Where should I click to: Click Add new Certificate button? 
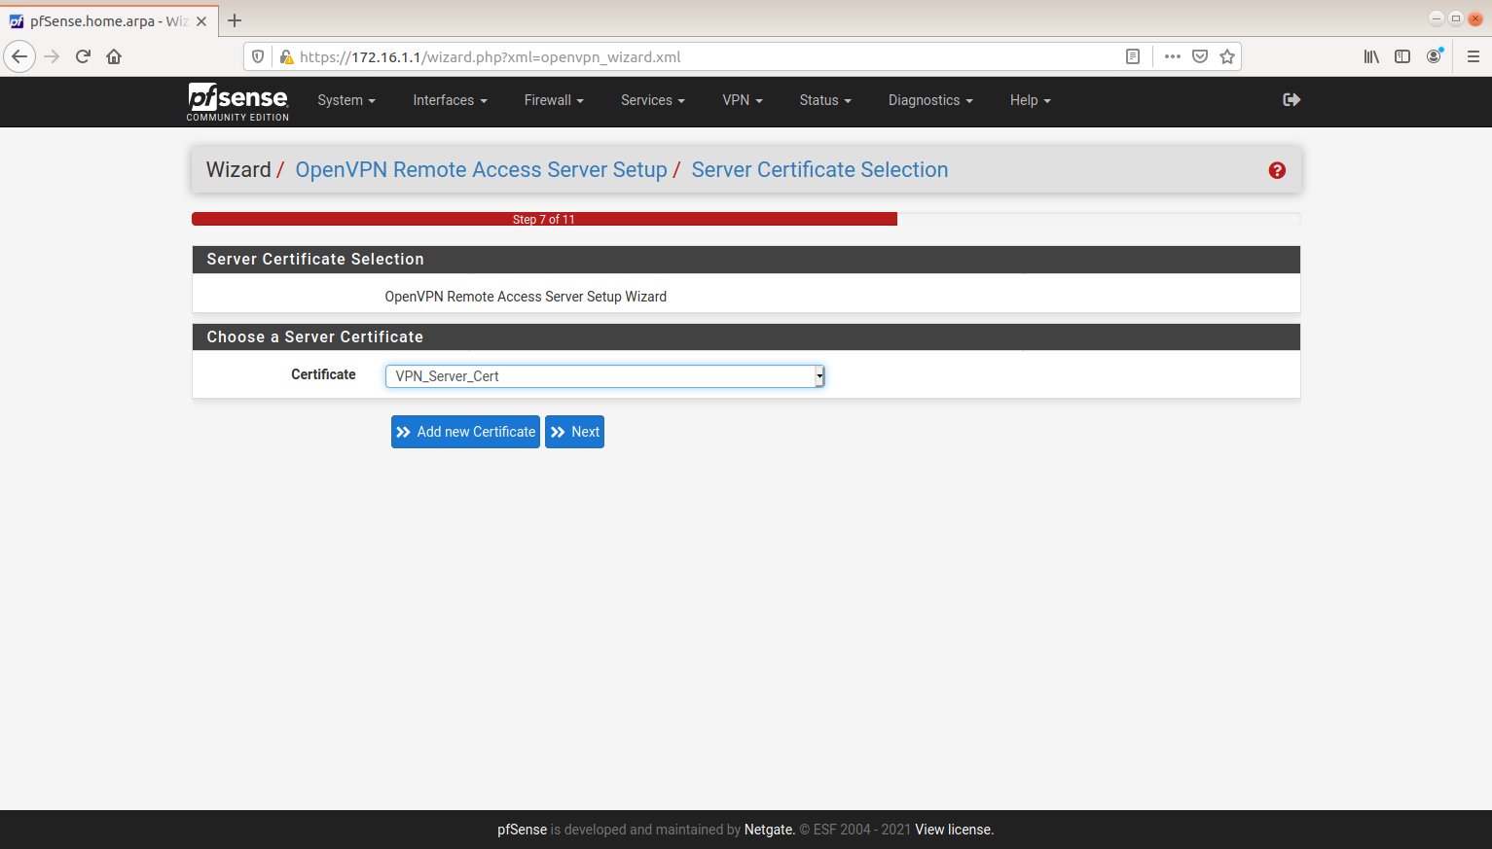(x=465, y=432)
